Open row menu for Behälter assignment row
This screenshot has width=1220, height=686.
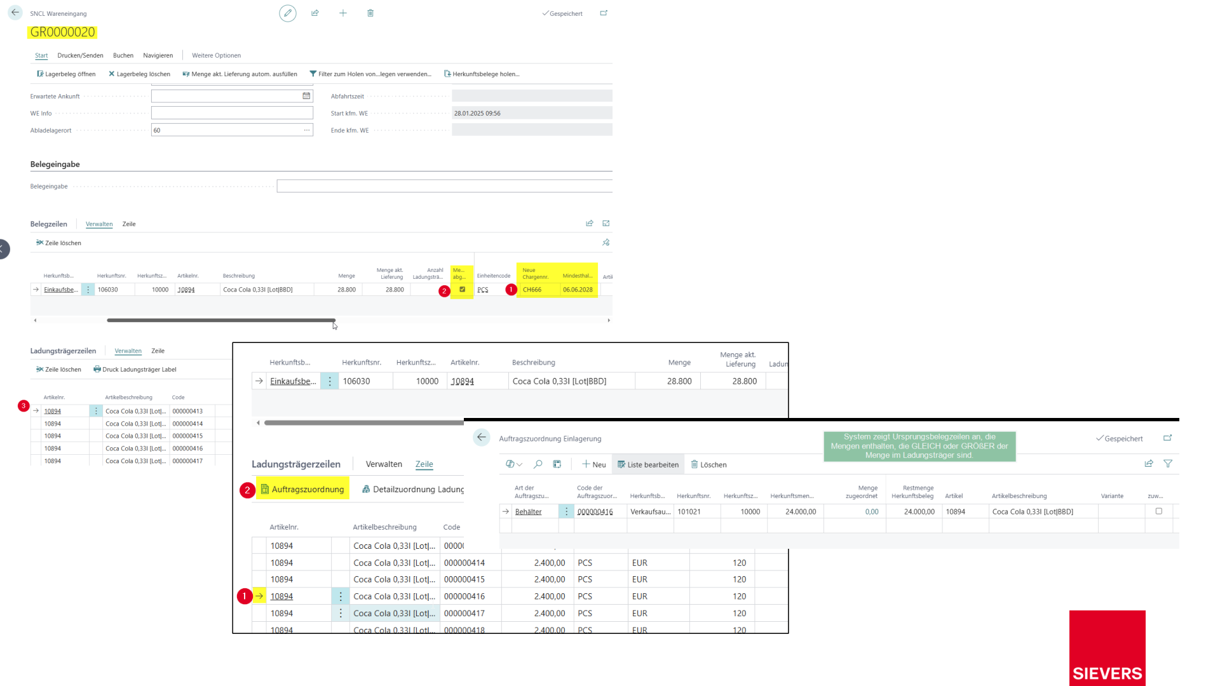tap(566, 511)
